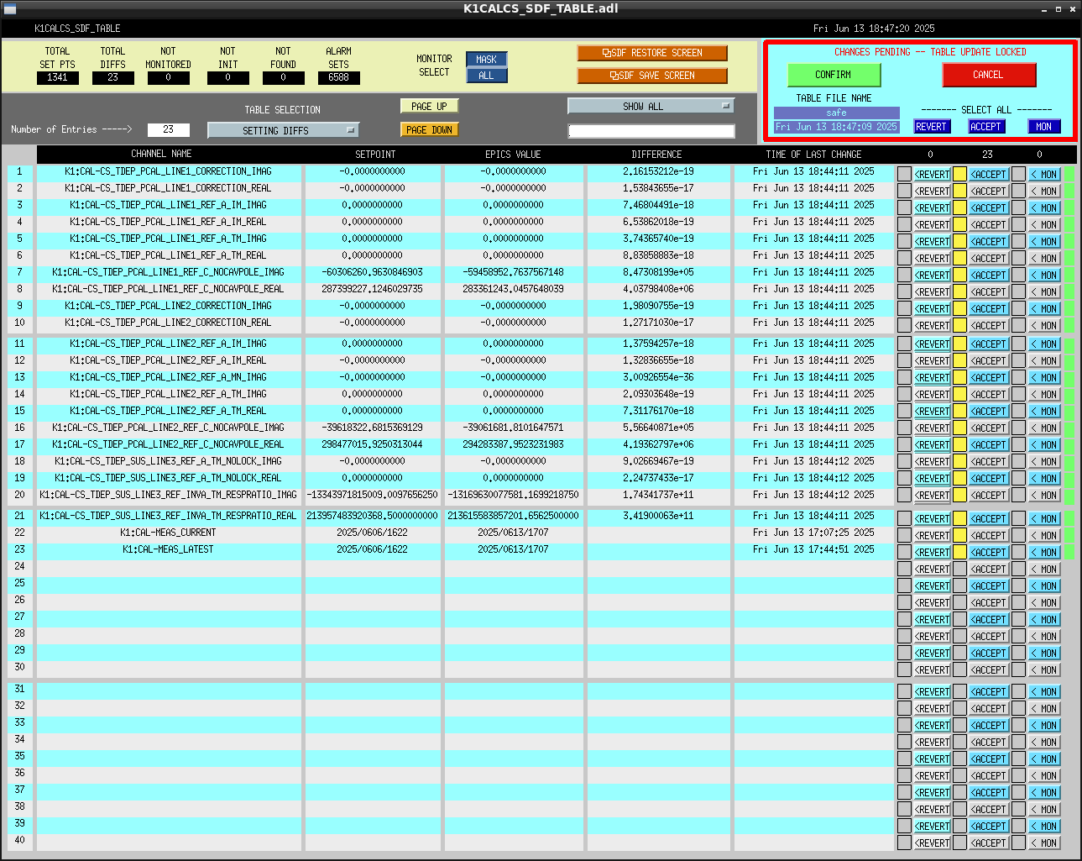The height and width of the screenshot is (861, 1082).
Task: Revert row 7 LINE1_REF_C_NOCAVPOLE_IMAG
Action: point(932,276)
